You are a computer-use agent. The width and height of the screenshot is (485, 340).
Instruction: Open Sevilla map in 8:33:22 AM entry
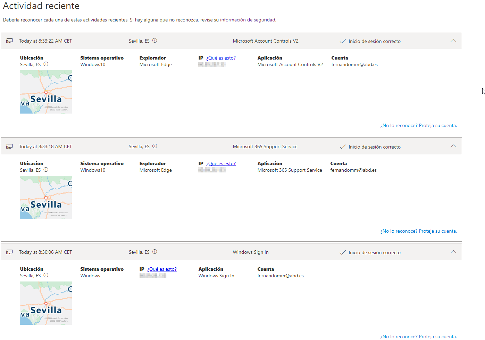(46, 92)
